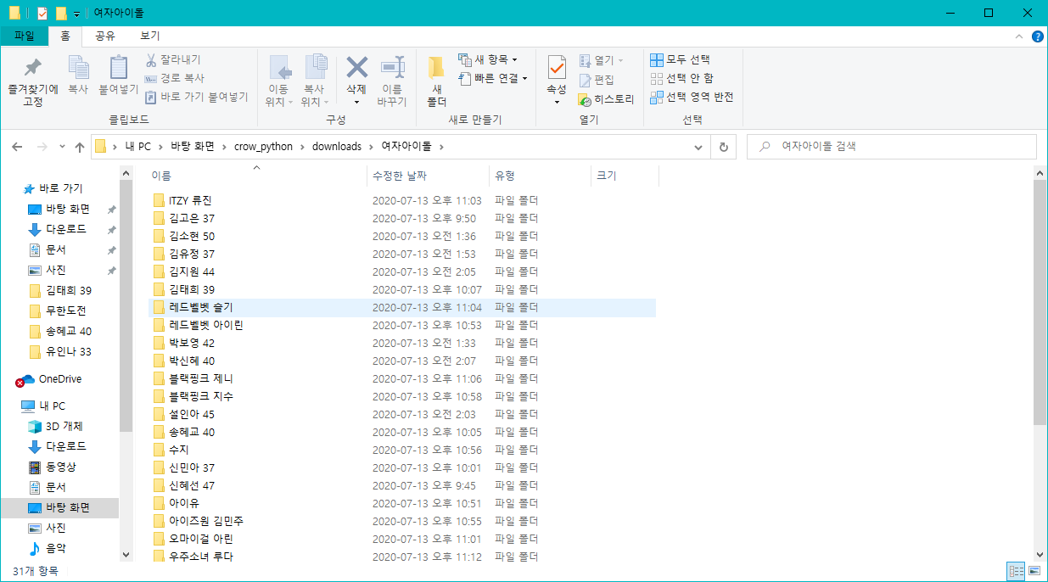Open 복사 위치 (Copy to) button

(x=315, y=81)
